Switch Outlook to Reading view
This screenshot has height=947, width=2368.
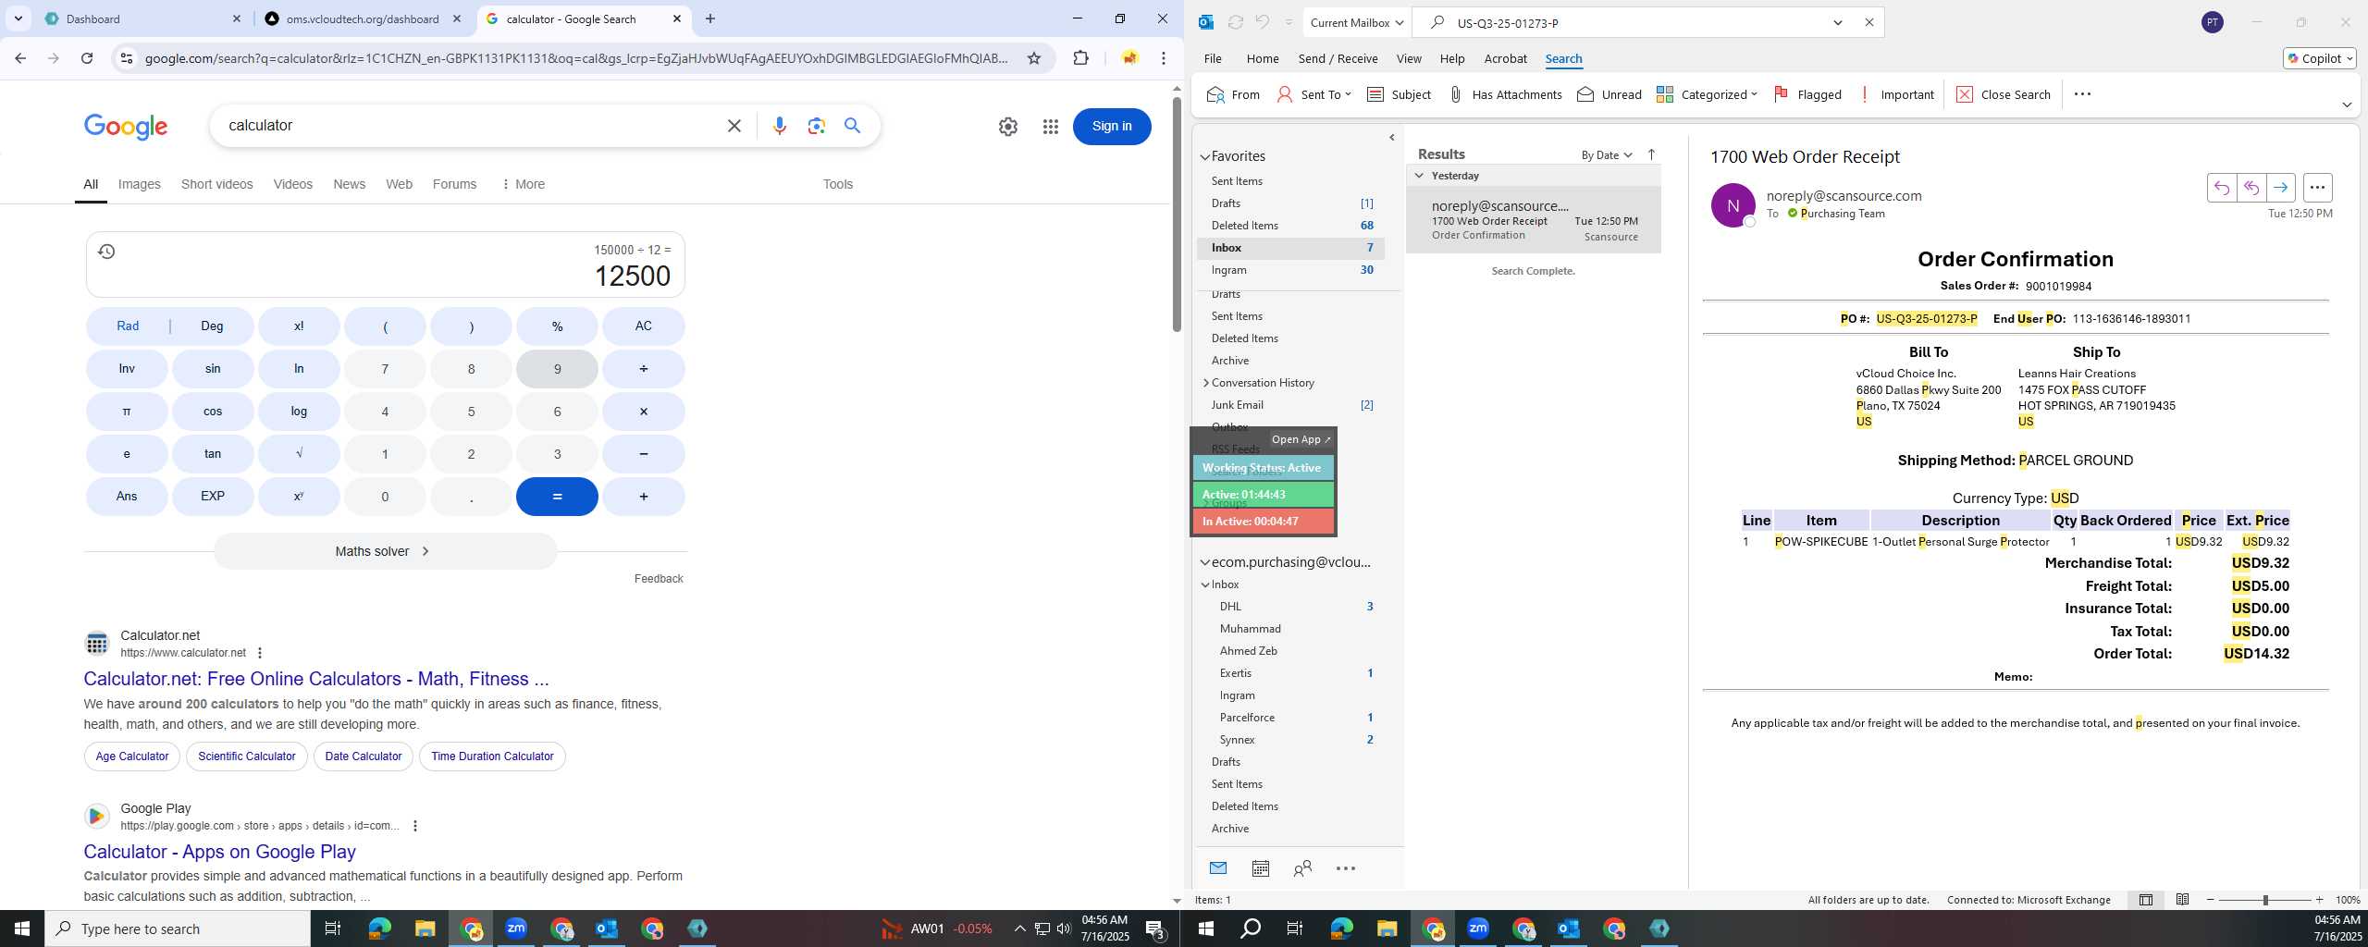(x=2182, y=900)
